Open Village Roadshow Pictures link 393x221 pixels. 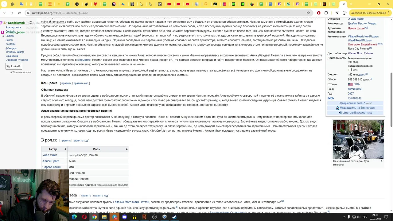[x=363, y=37]
